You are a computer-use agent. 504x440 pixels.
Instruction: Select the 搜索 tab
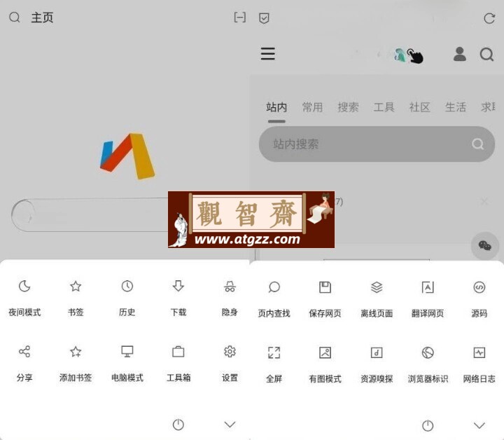[348, 106]
